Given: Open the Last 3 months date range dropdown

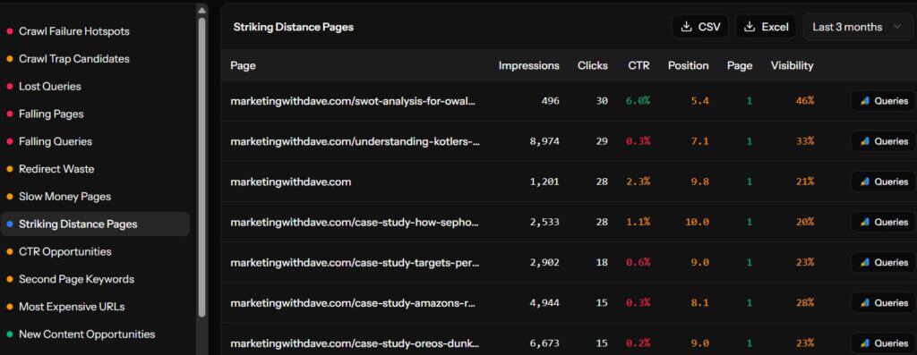Looking at the screenshot, I should point(857,27).
